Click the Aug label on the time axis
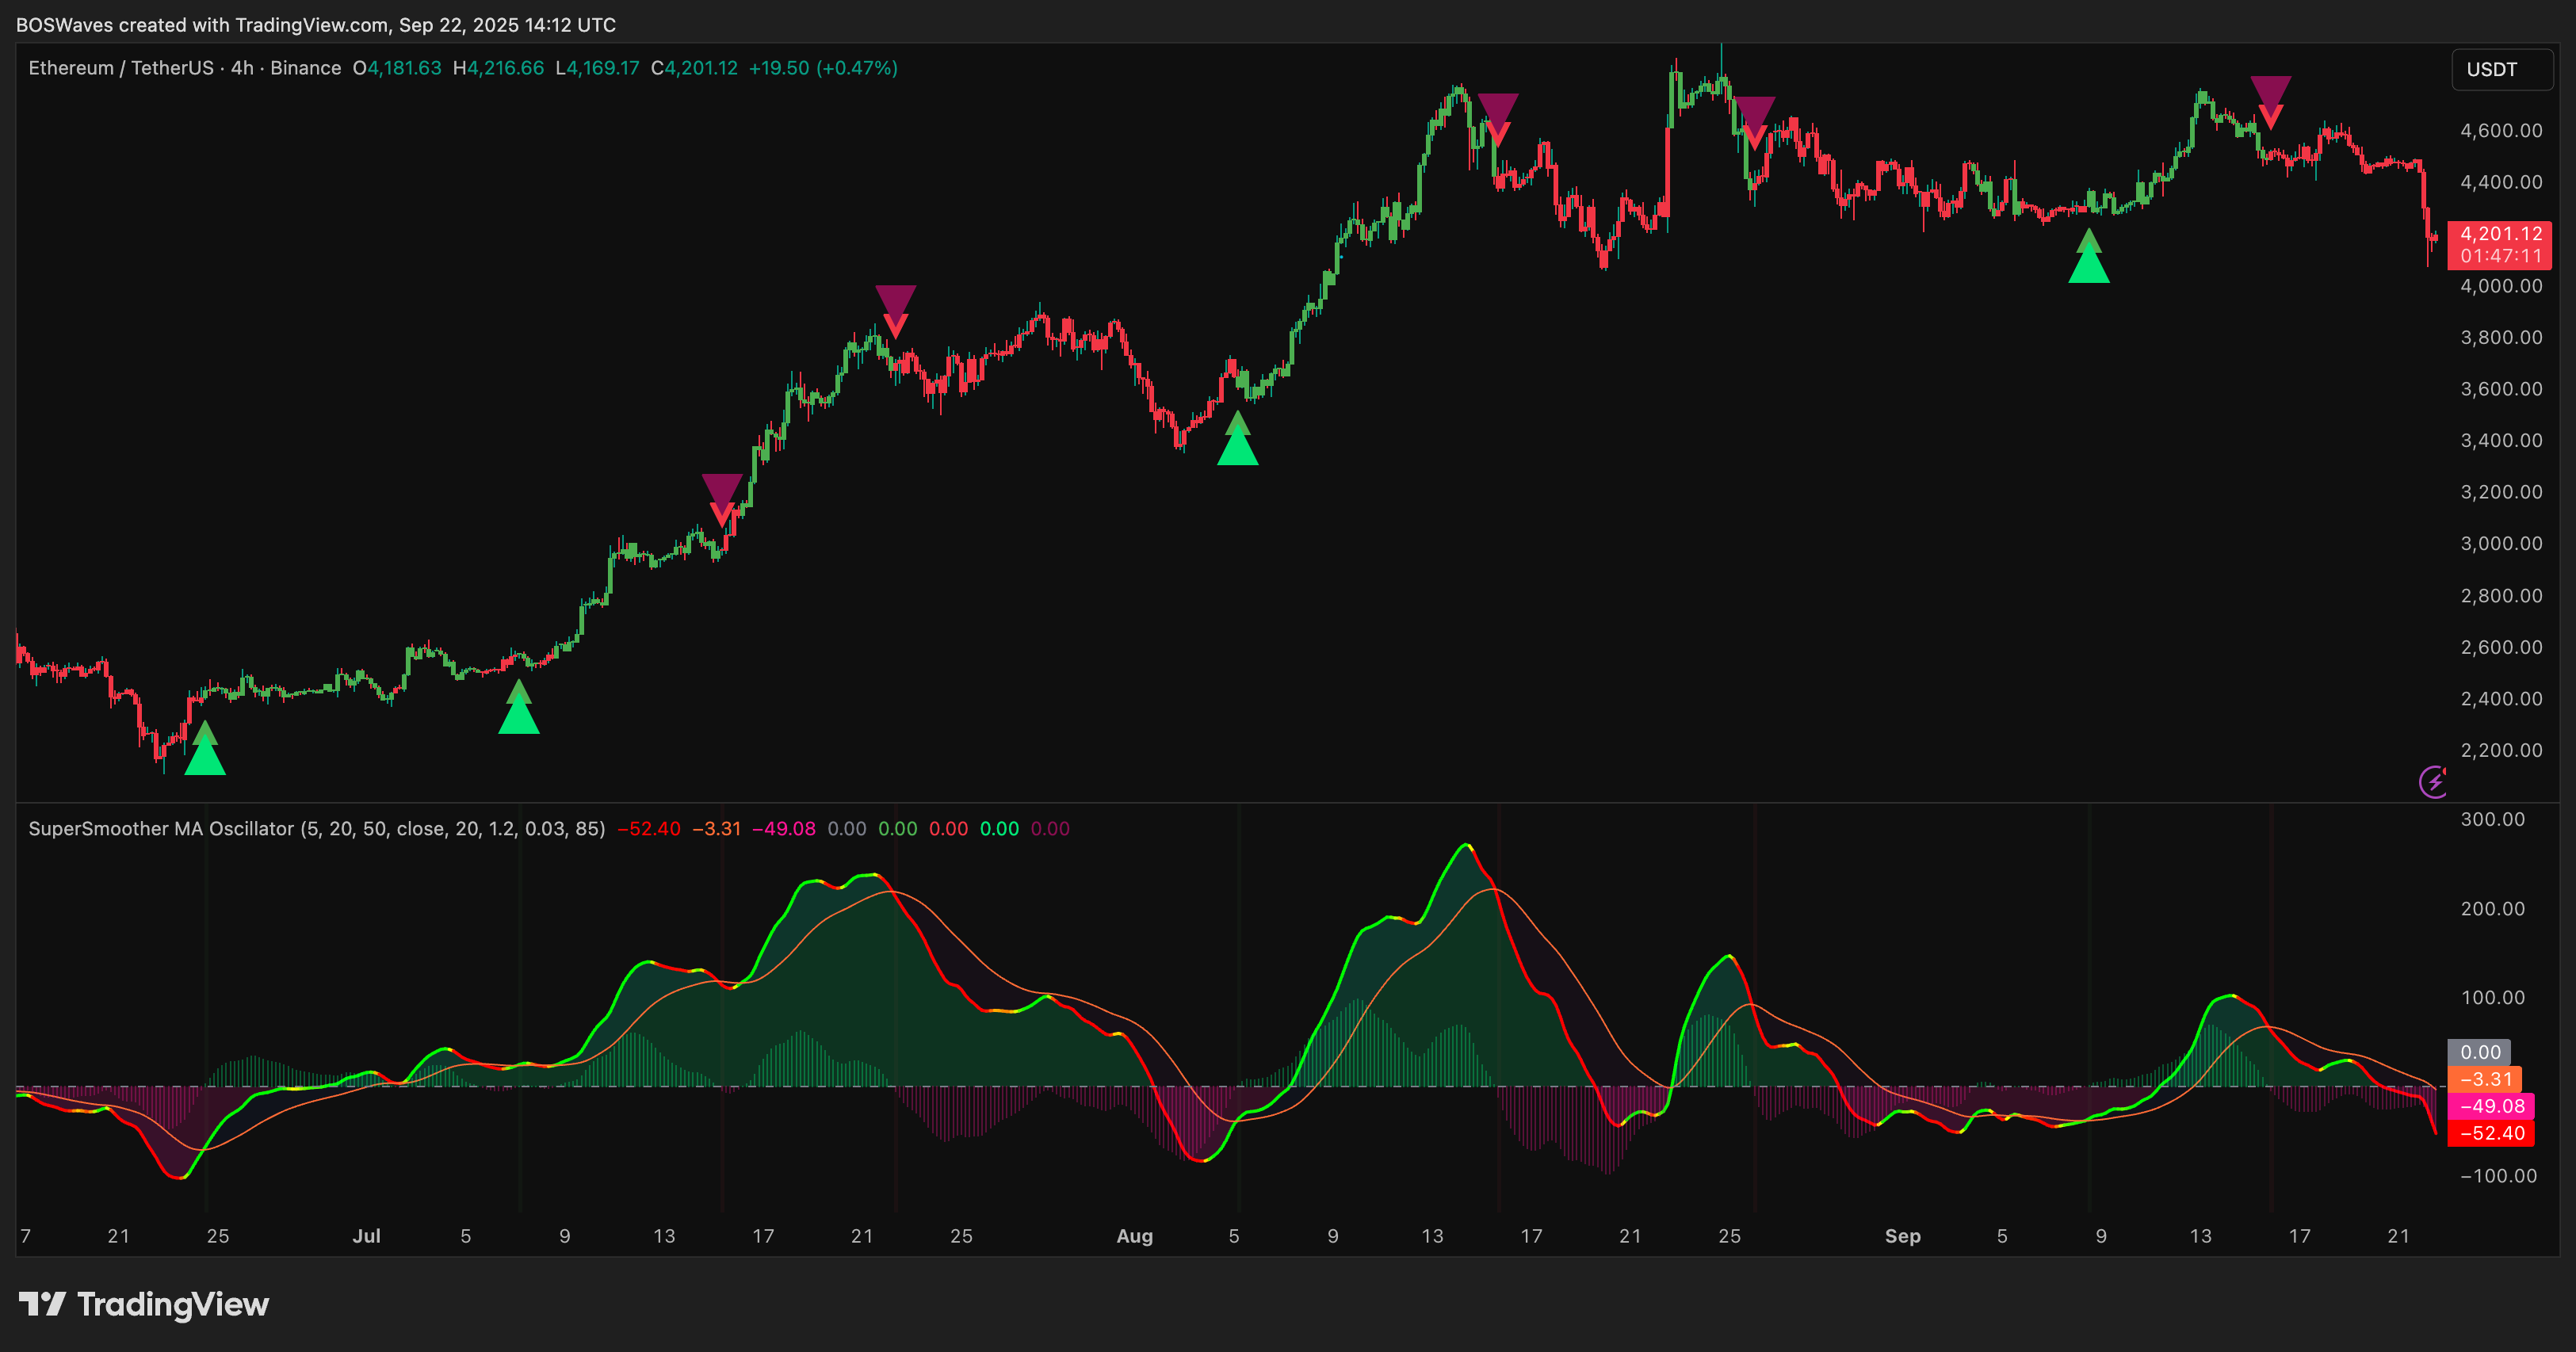The height and width of the screenshot is (1352, 2576). (x=1135, y=1236)
